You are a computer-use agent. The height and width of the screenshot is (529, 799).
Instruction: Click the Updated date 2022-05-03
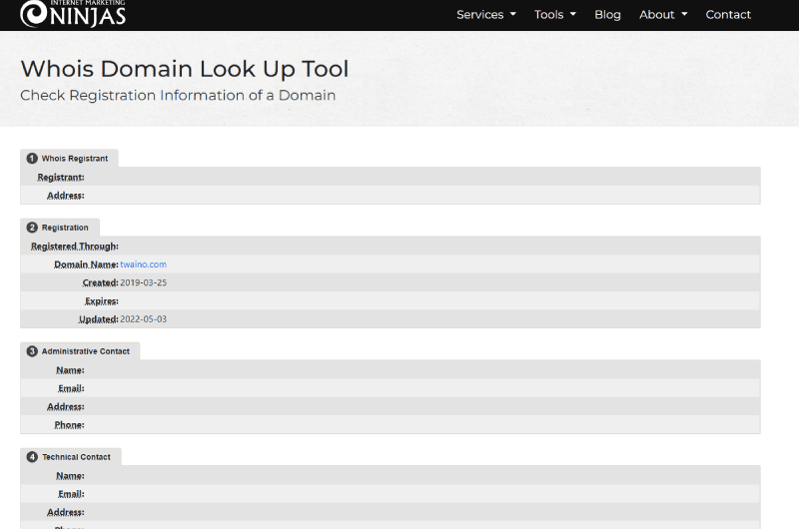(x=143, y=319)
